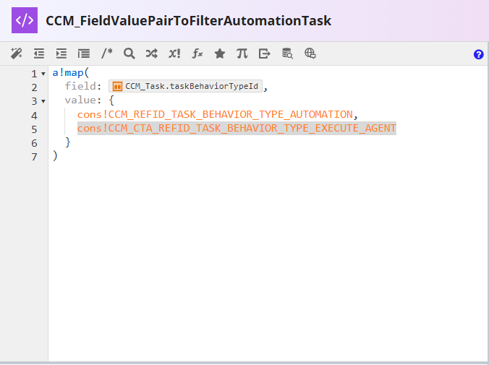Click the globe with comment icon

(310, 53)
